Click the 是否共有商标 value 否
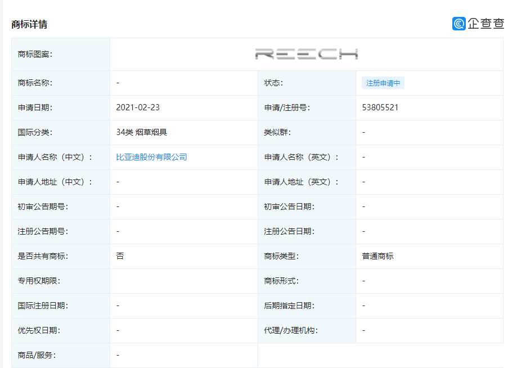 (119, 256)
